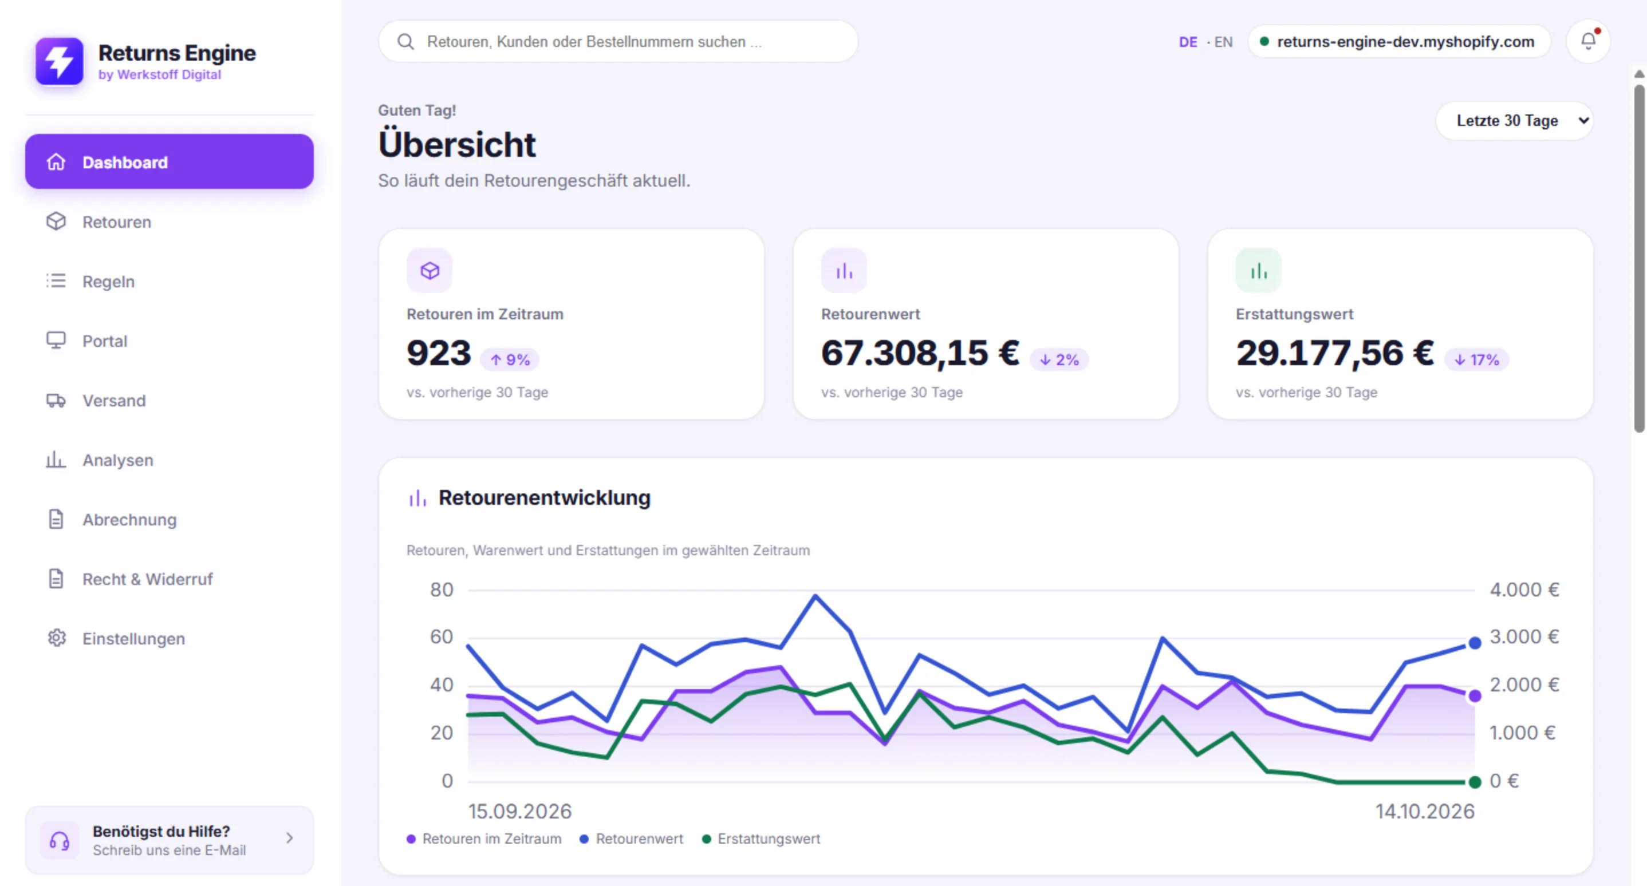Click the Recht & Widerruf document icon
This screenshot has width=1647, height=886.
[x=56, y=579]
